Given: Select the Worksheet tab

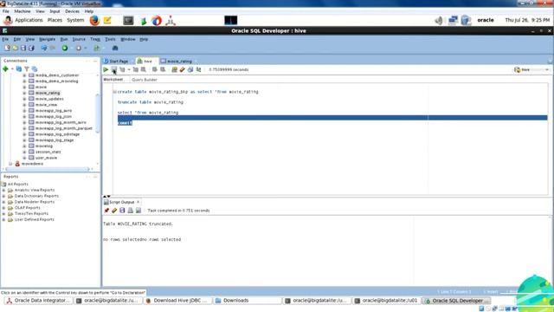Looking at the screenshot, I should pos(113,80).
